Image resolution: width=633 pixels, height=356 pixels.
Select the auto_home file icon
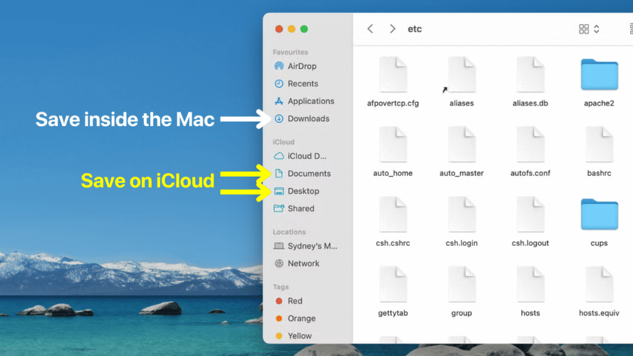point(393,145)
